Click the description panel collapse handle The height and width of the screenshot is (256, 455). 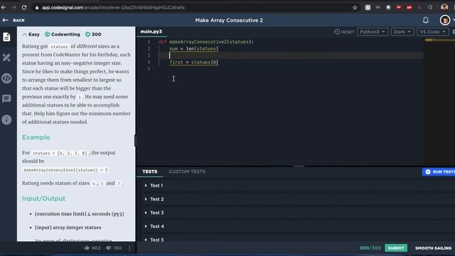pyautogui.click(x=136, y=141)
